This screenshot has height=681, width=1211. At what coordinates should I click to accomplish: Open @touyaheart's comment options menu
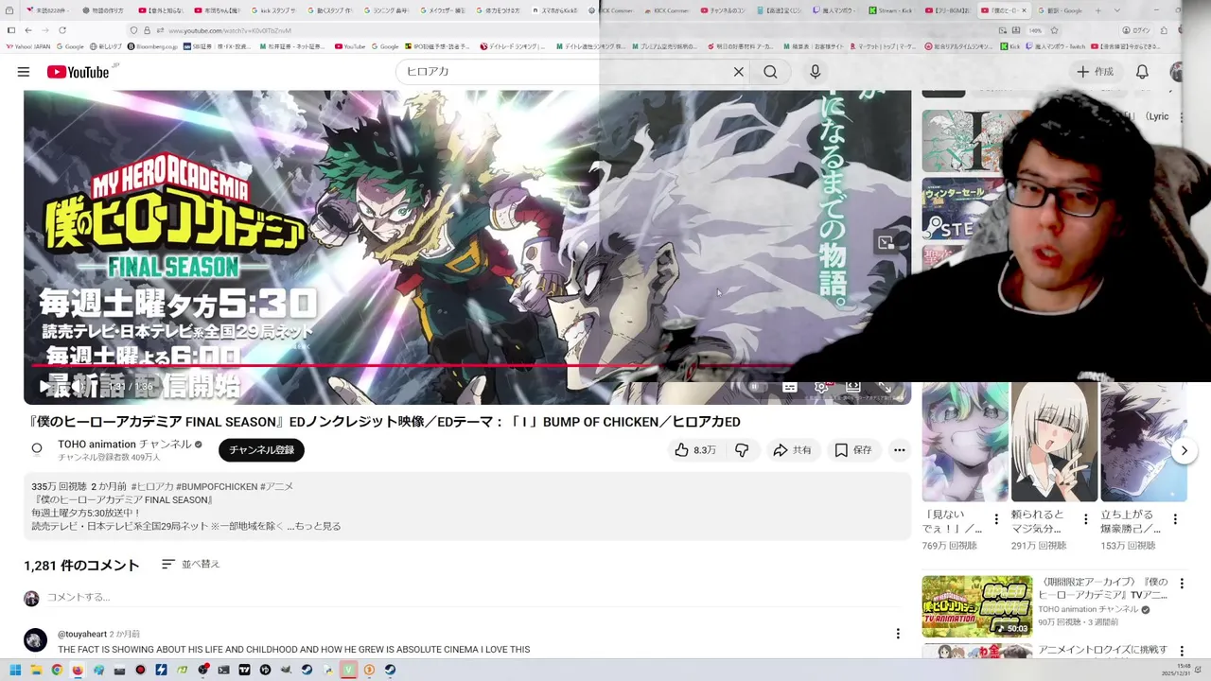click(x=898, y=634)
